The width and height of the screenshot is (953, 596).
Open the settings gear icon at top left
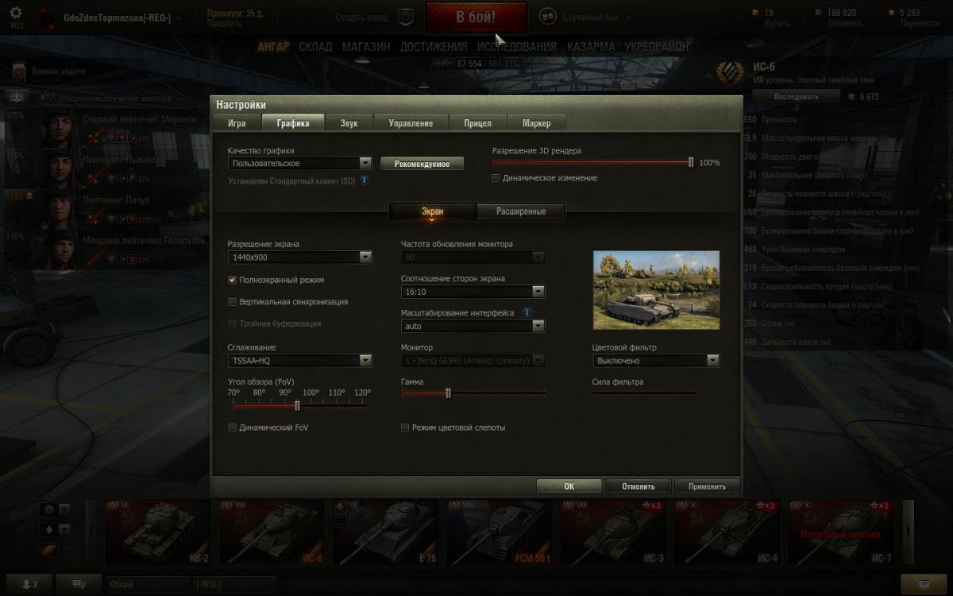coord(16,13)
